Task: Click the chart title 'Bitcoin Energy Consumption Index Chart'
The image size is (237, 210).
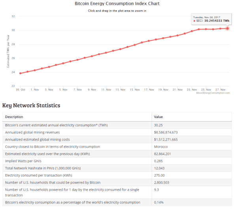Action: tap(117, 4)
